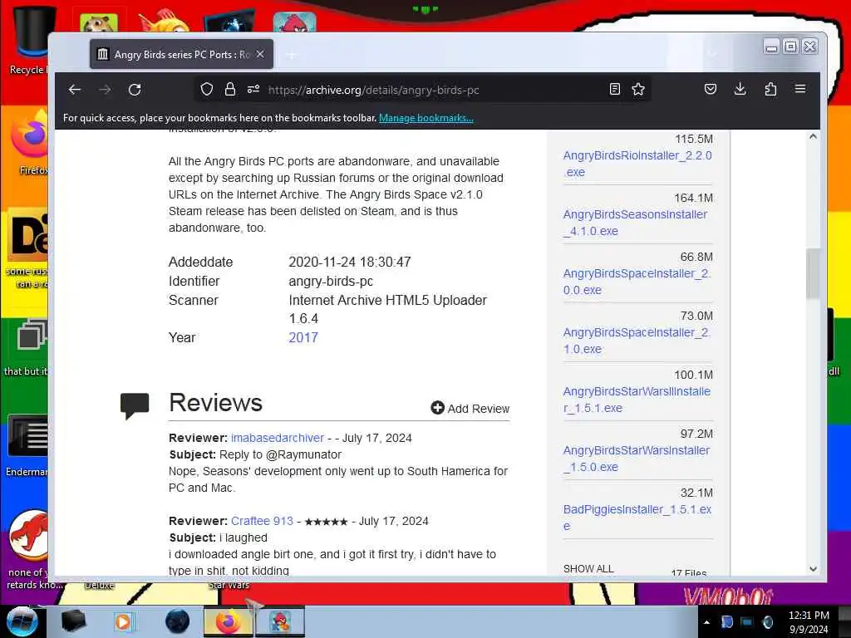851x638 pixels.
Task: Click the volume tray icon
Action: [x=767, y=622]
